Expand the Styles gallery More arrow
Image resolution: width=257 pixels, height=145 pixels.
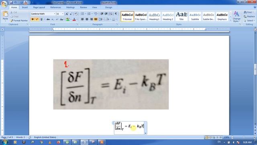[x=230, y=20]
